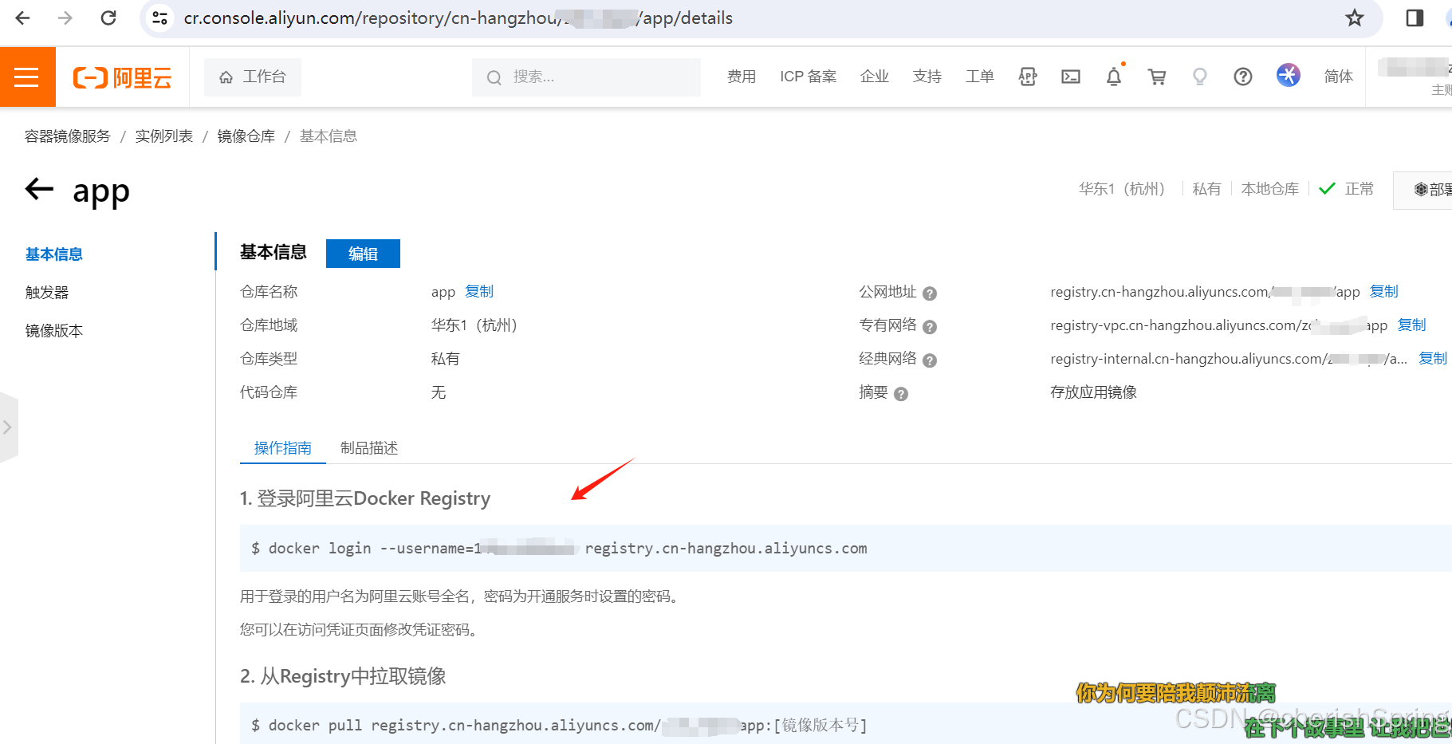Switch to the 制品描述 tab

pyautogui.click(x=369, y=448)
